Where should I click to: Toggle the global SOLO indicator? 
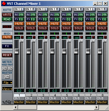pyautogui.click(x=7, y=27)
